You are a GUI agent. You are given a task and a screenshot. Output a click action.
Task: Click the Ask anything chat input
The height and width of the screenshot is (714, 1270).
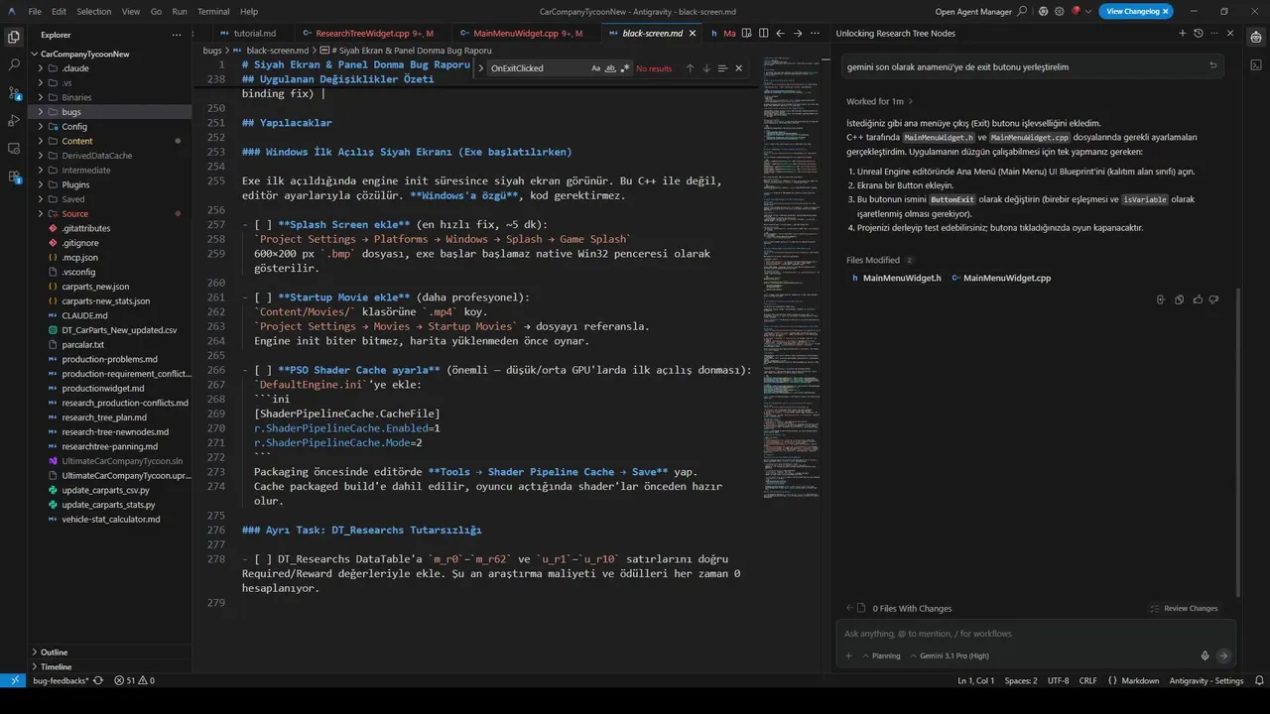[1036, 633]
